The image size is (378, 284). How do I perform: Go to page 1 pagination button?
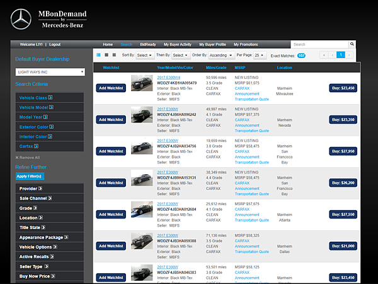click(x=341, y=55)
